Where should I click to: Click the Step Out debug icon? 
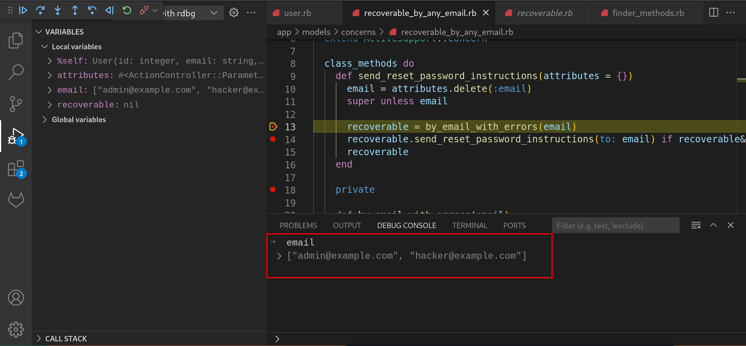click(x=75, y=10)
